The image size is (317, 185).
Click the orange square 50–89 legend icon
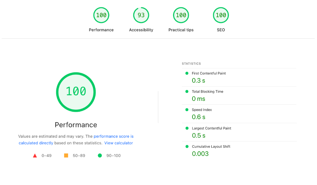66,156
